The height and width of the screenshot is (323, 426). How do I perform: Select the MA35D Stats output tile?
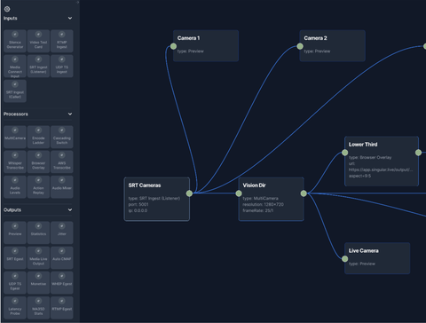pyautogui.click(x=38, y=308)
